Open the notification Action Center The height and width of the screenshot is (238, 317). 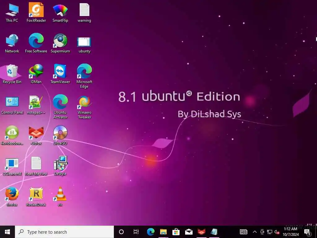[x=308, y=232]
